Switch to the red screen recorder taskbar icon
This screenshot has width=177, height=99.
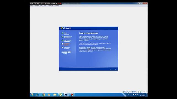pos(72,95)
